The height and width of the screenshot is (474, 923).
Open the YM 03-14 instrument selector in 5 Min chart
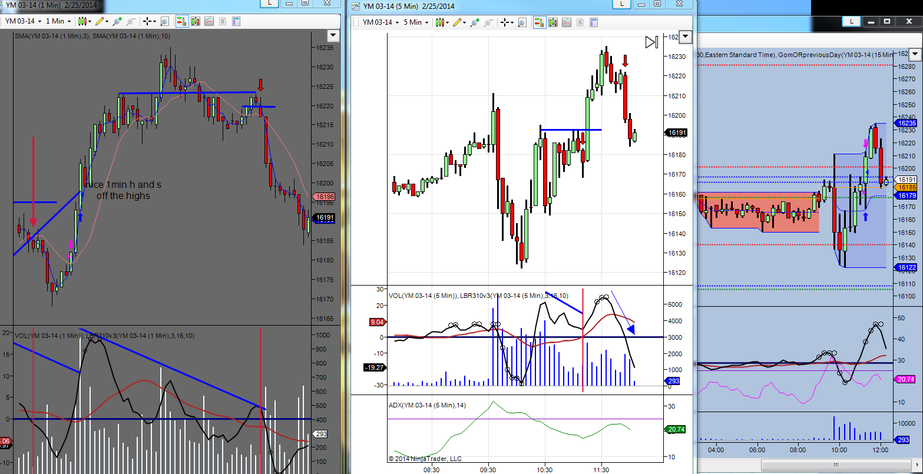pyautogui.click(x=381, y=22)
